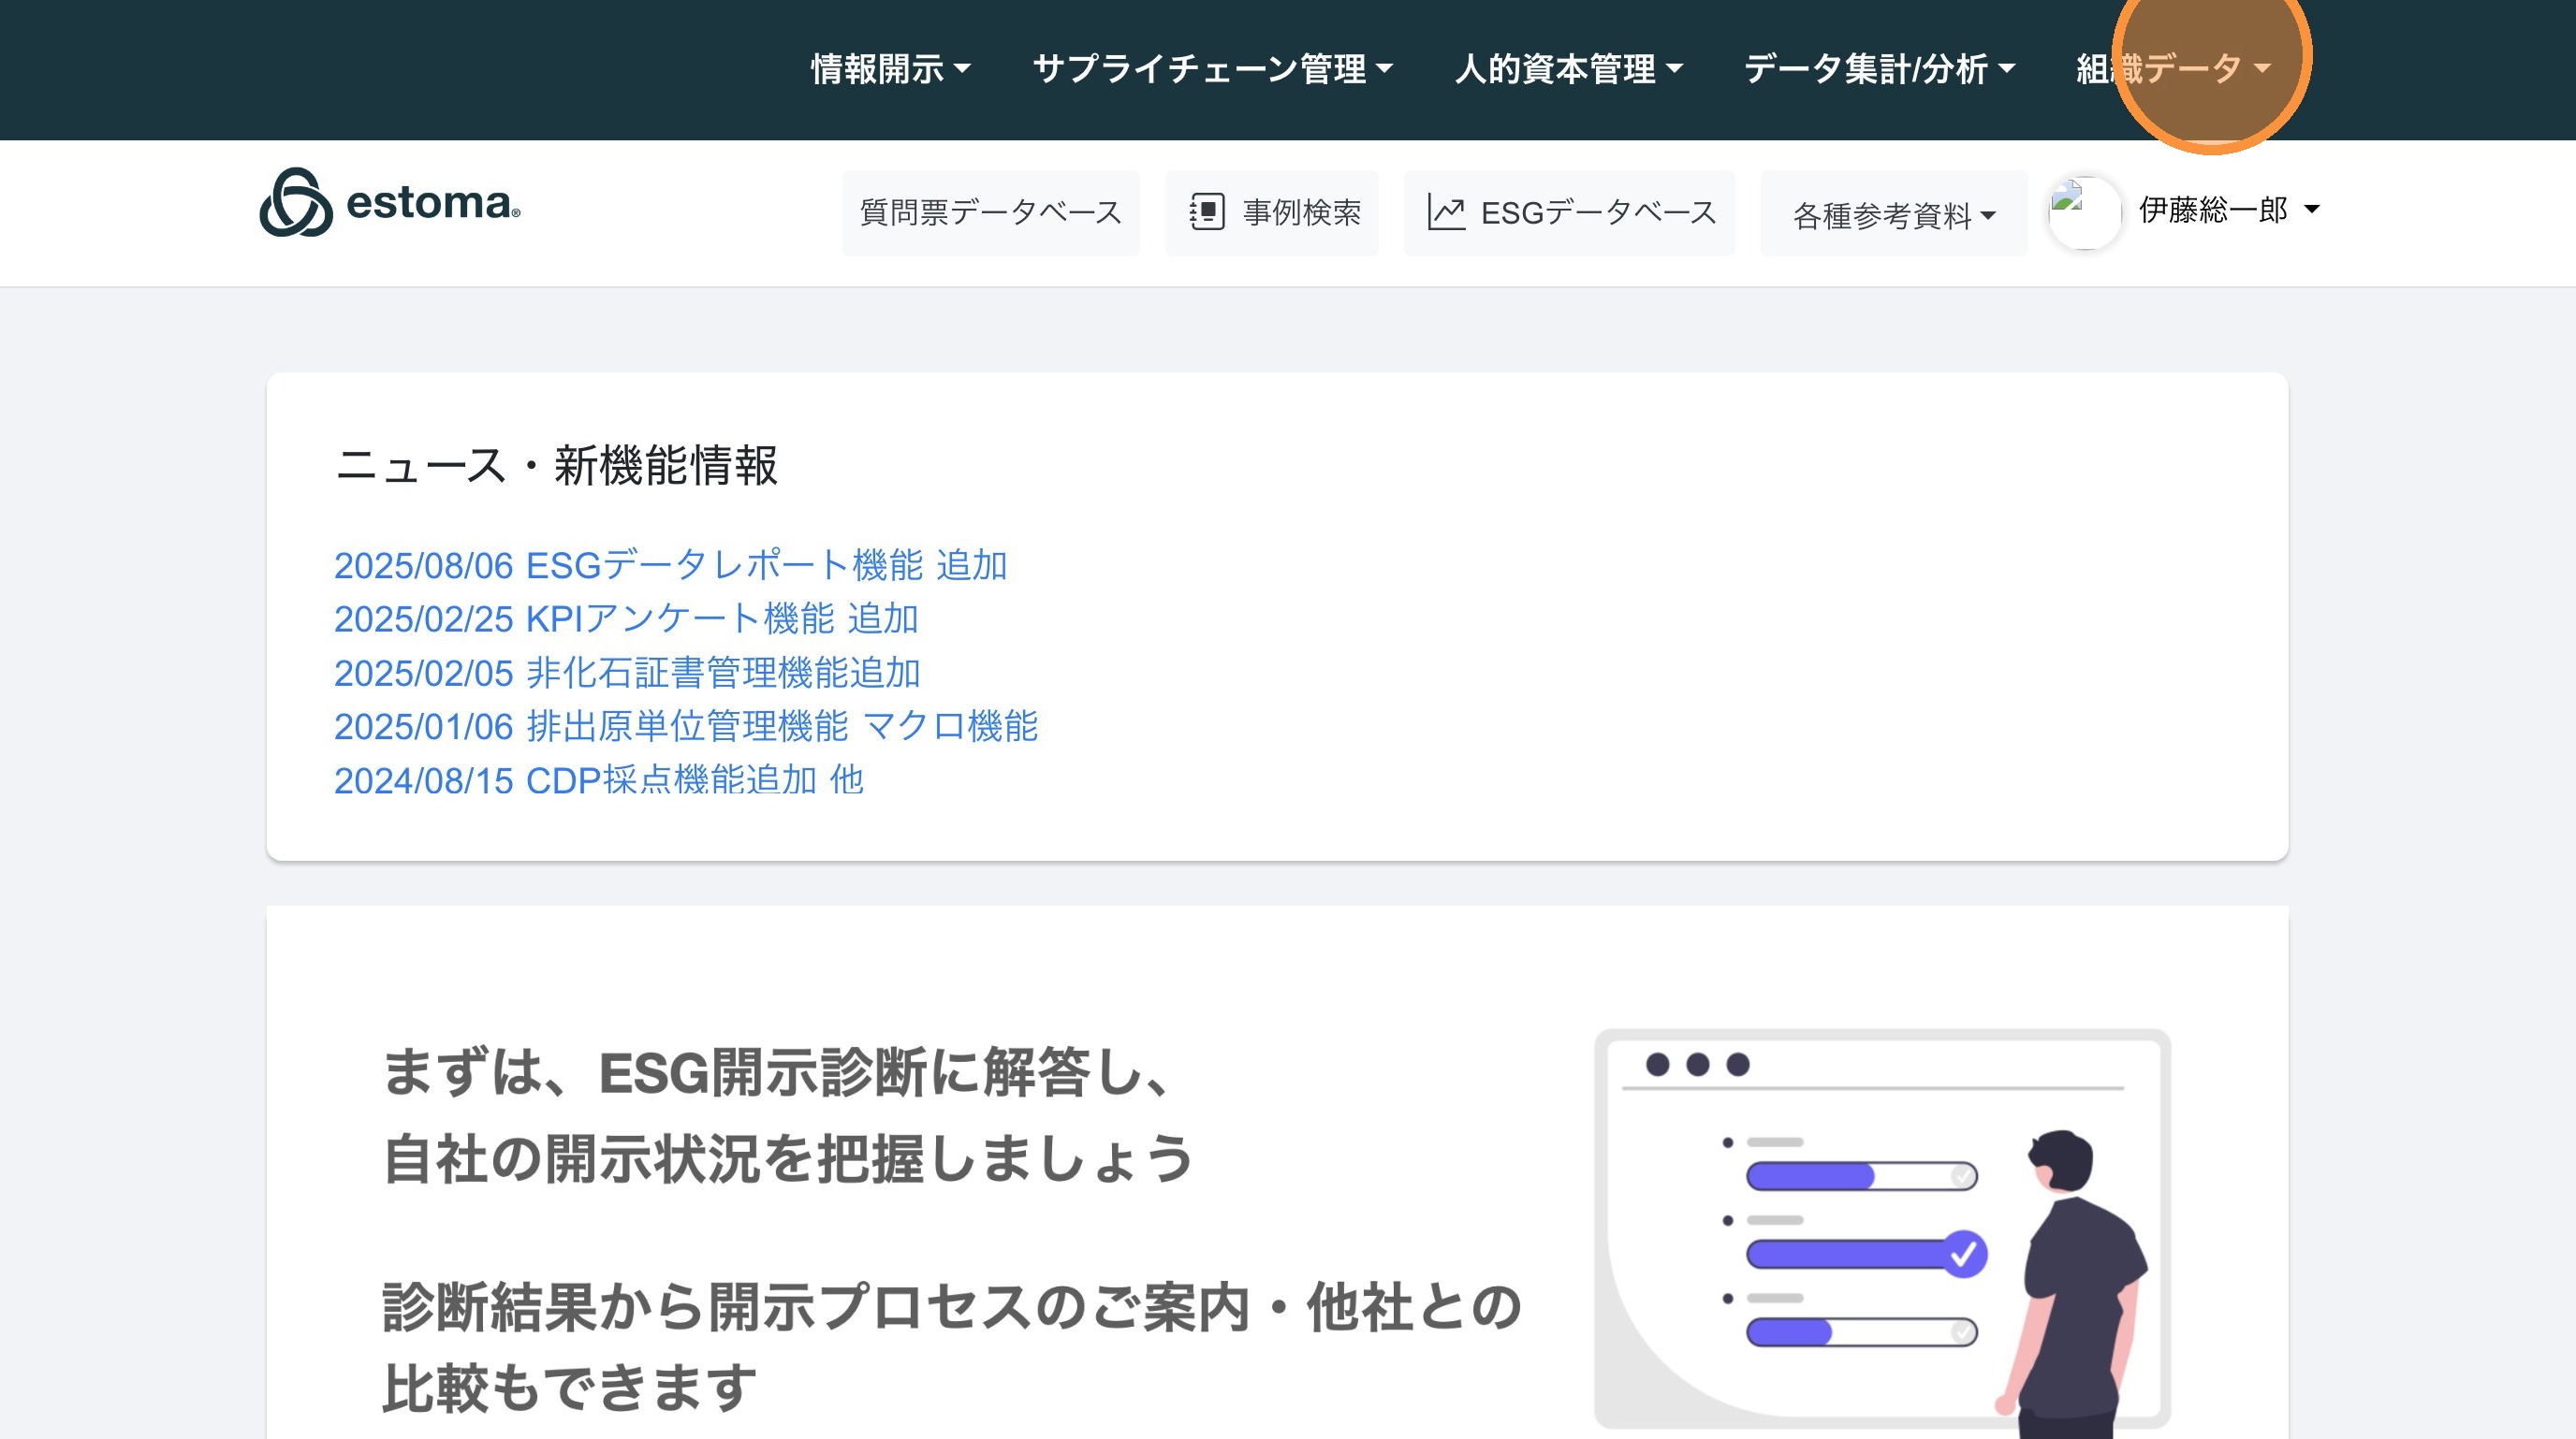Read the ESGデータレポート機能 追加 news
This screenshot has height=1439, width=2576.
pos(670,566)
